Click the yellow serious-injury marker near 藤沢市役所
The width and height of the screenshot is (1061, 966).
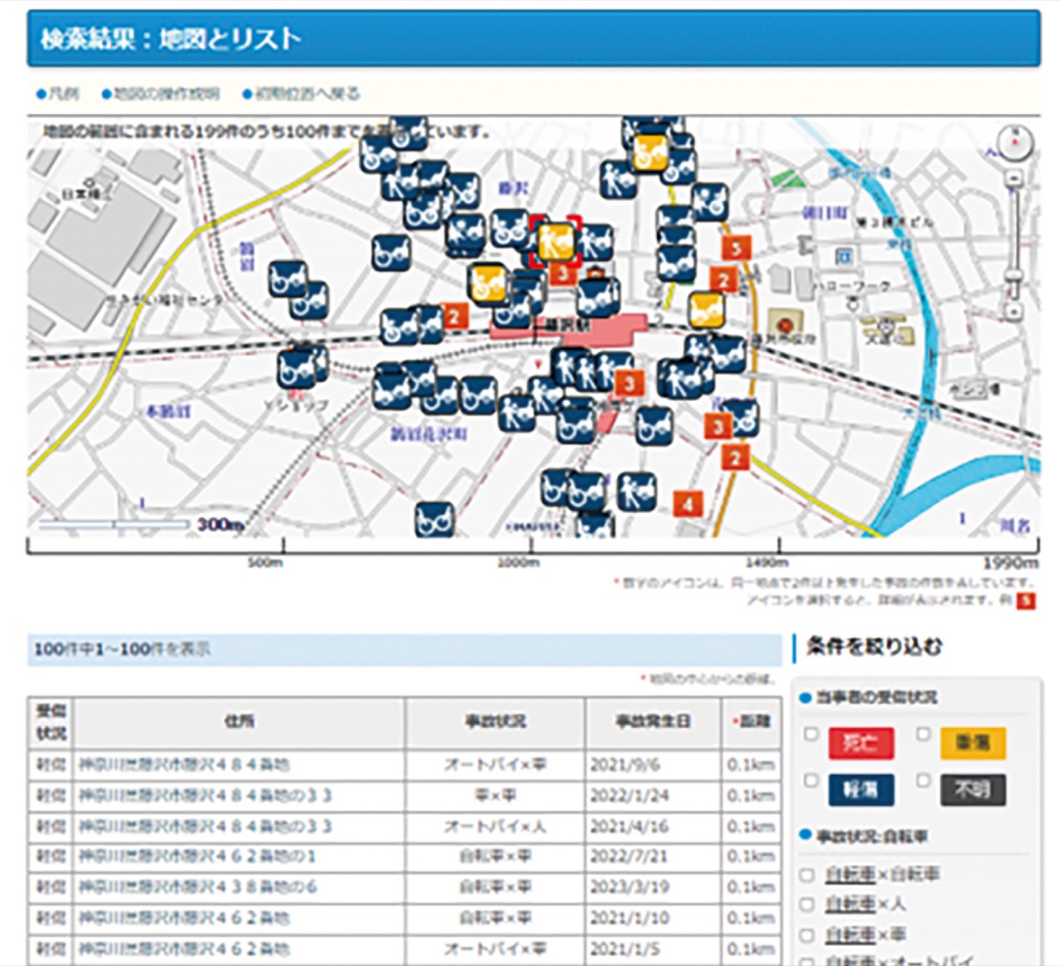point(706,310)
